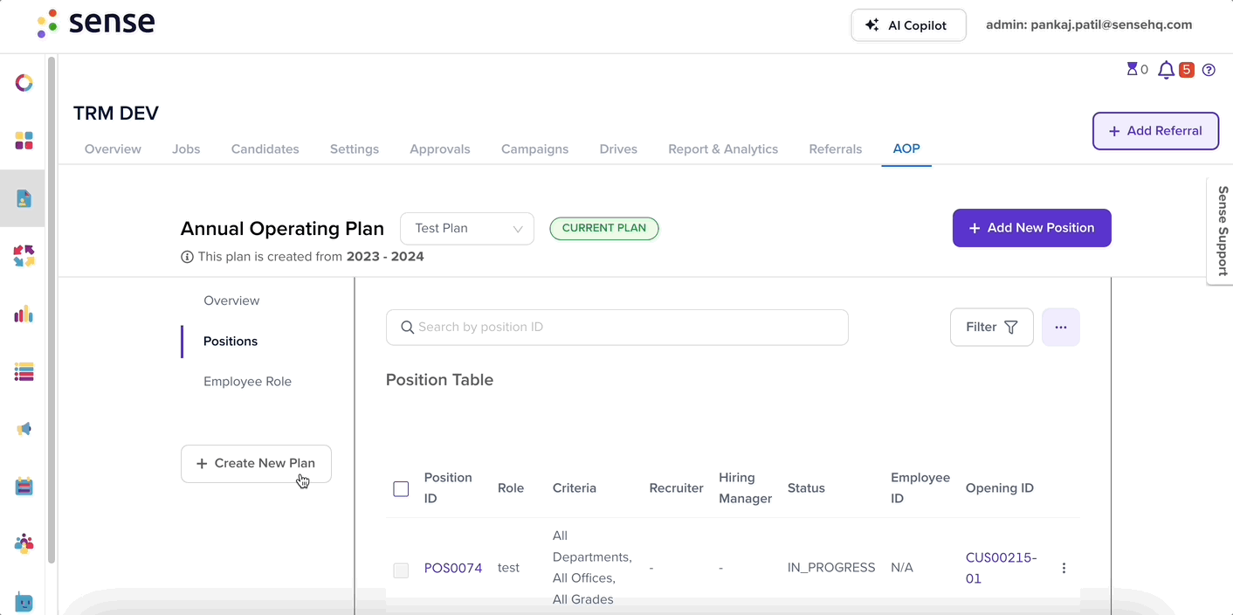1233x615 pixels.
Task: Tick the checkbox for POS0074 row
Action: tap(401, 570)
